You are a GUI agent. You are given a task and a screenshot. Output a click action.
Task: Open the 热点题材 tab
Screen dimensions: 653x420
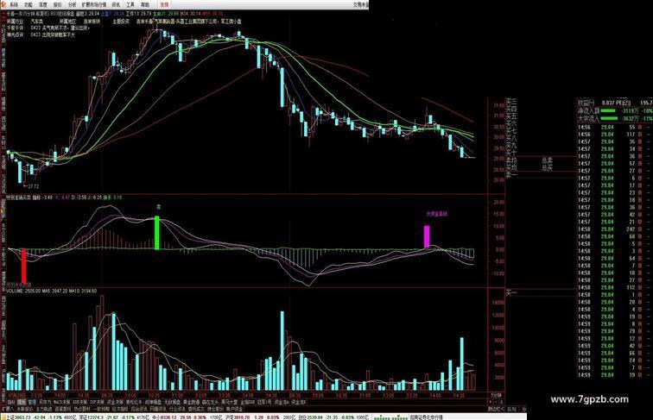pyautogui.click(x=81, y=409)
